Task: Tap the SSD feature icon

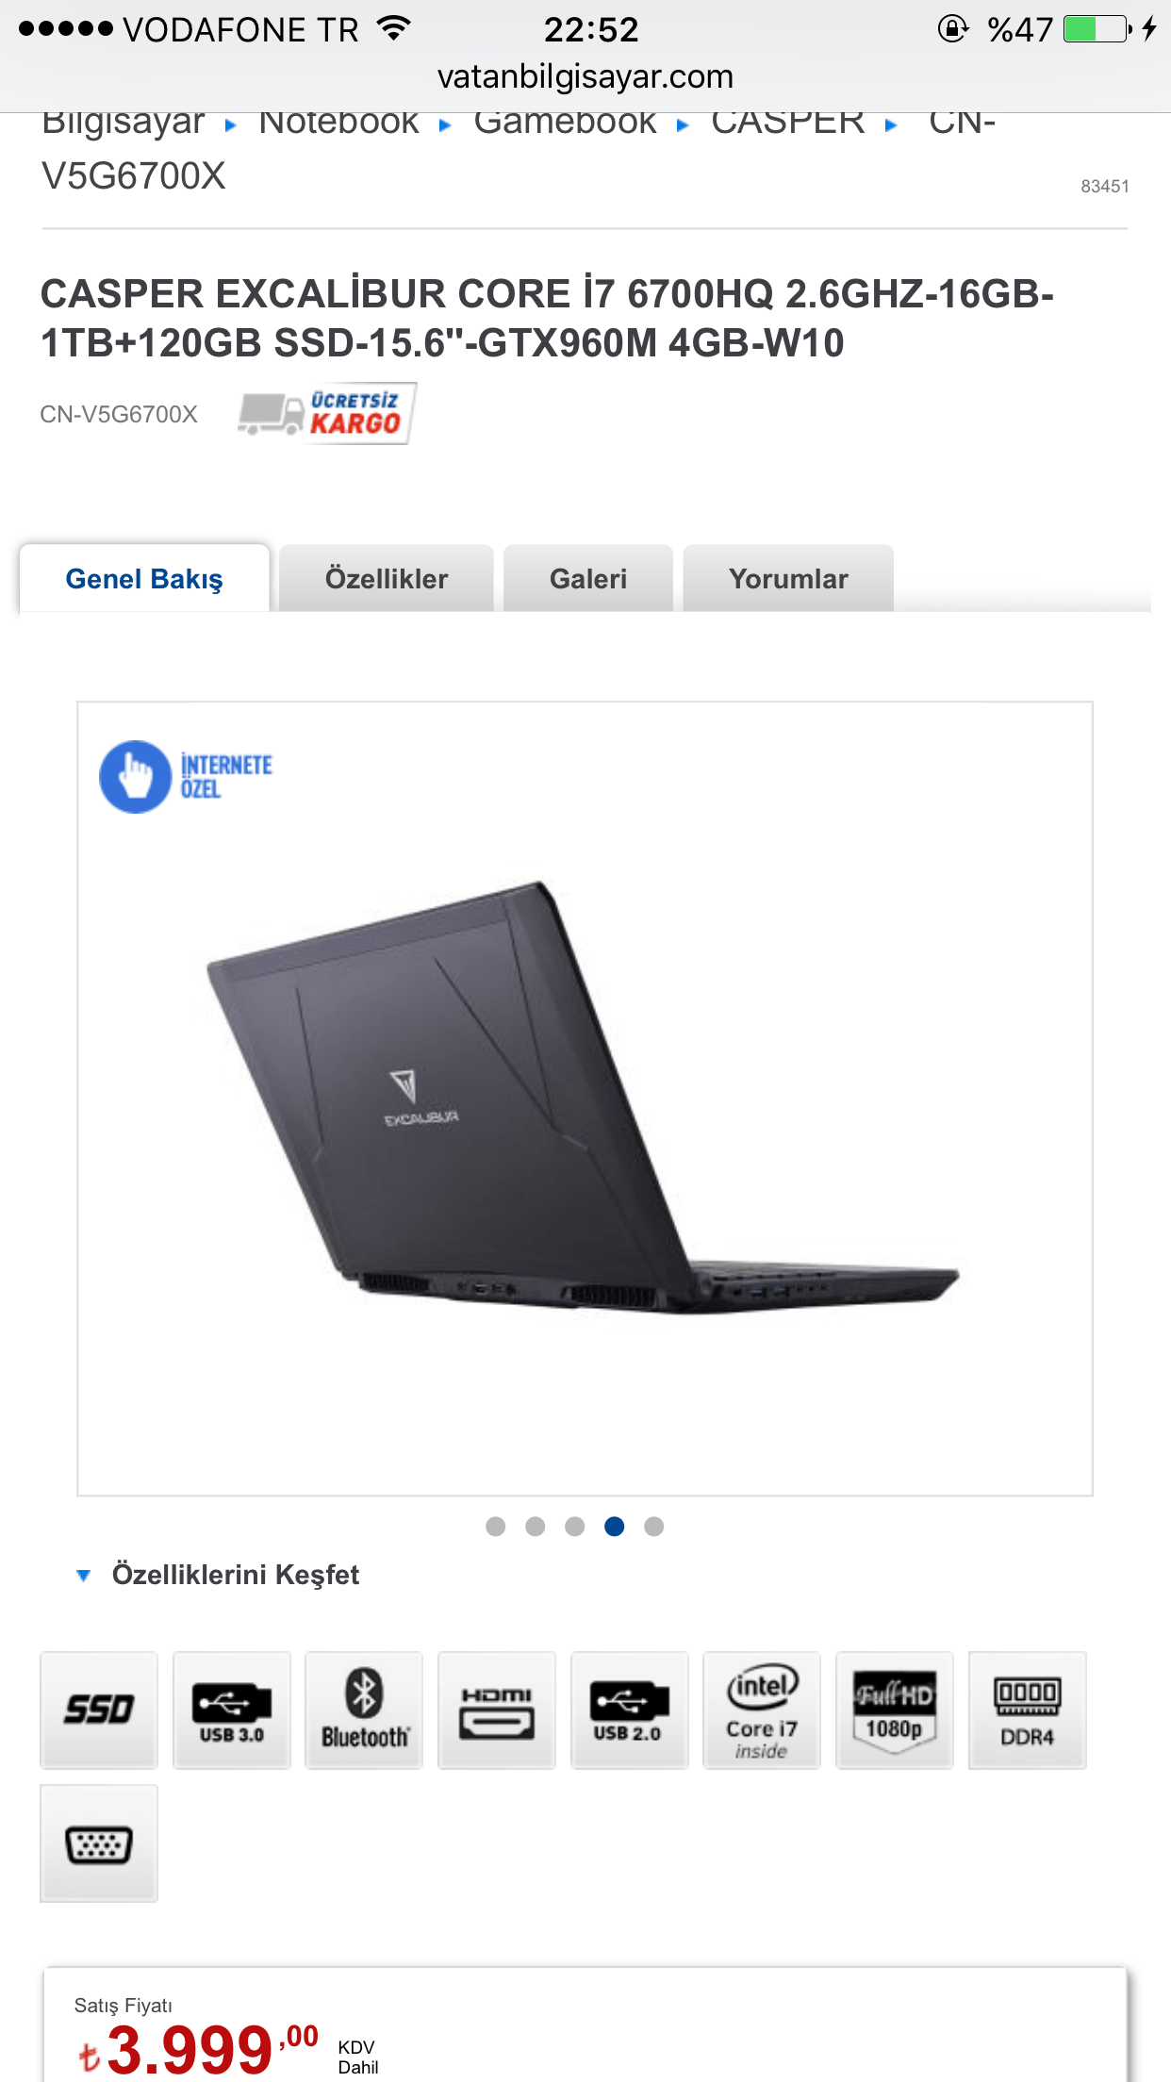Action: click(x=99, y=1710)
